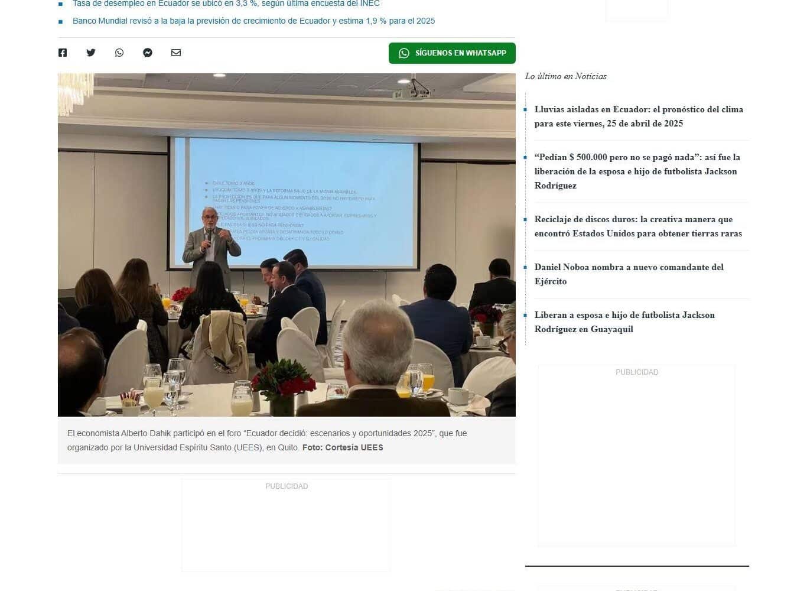Open the Tasa de desempleo INEC link
Viewport: 807px width, 591px height.
pyautogui.click(x=226, y=4)
